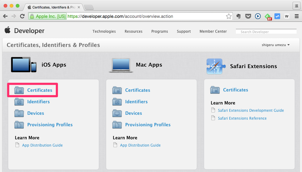Click the iPad and iPhone devices image
Screen dimensions: 302x172
tap(24, 64)
